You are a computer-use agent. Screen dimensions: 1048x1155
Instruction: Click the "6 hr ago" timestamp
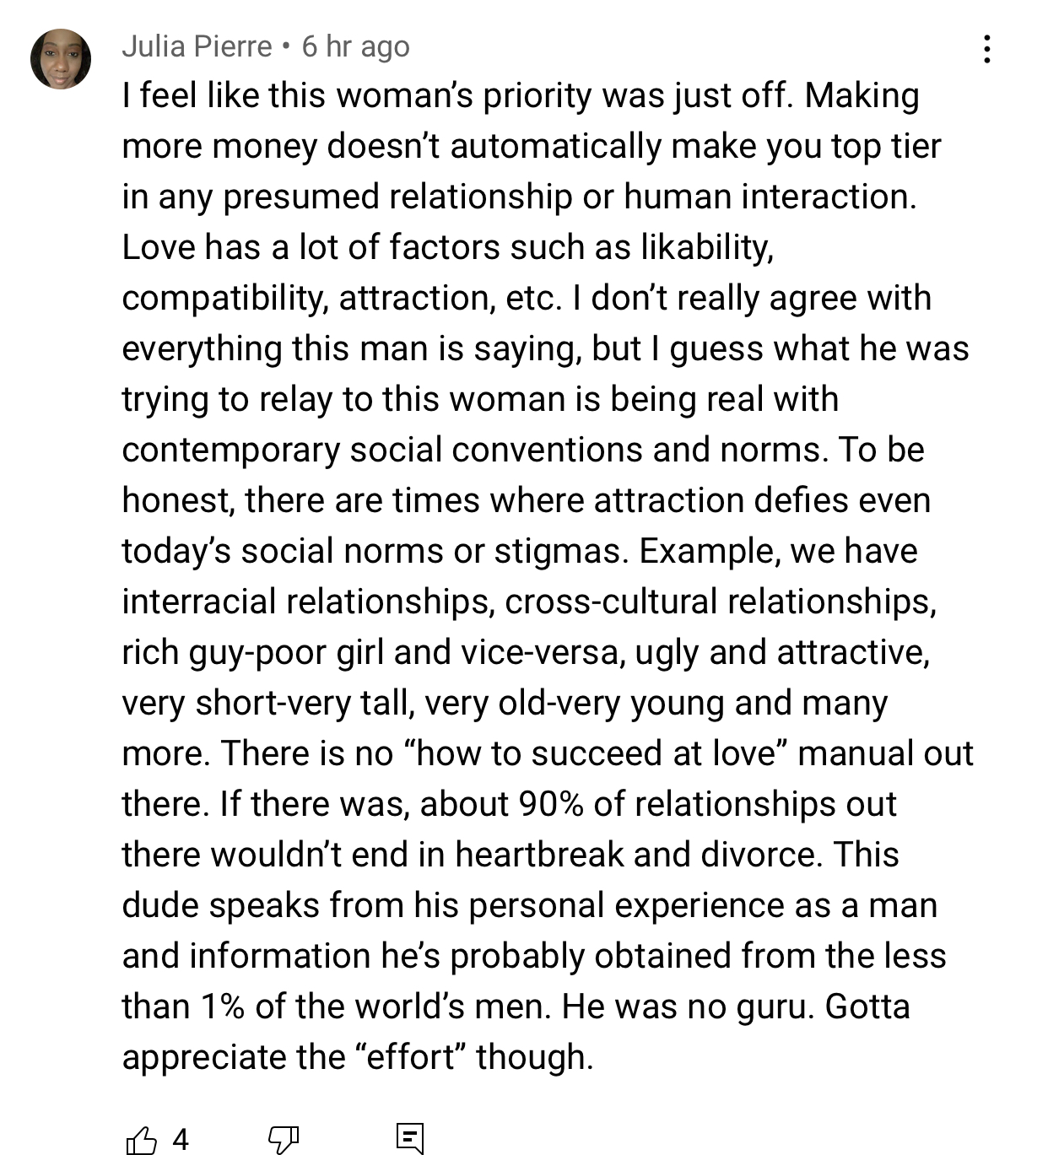pos(355,46)
